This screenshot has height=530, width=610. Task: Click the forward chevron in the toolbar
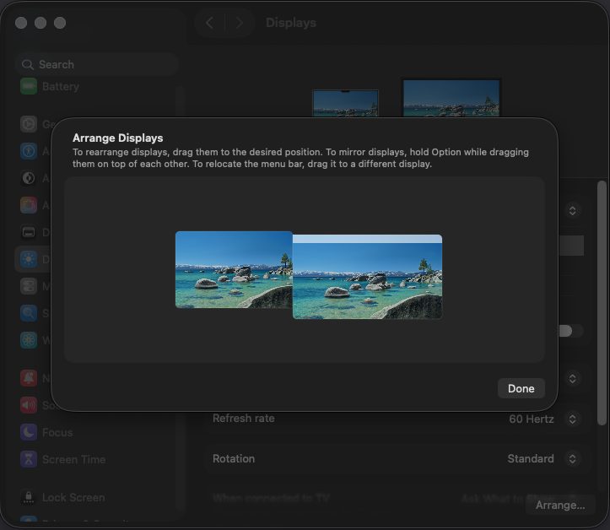[x=240, y=23]
